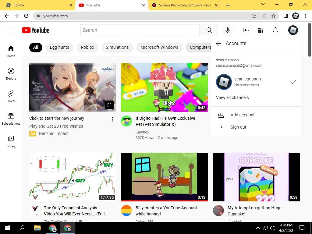Open the Windows notification center
The image size is (312, 234).
point(302,228)
